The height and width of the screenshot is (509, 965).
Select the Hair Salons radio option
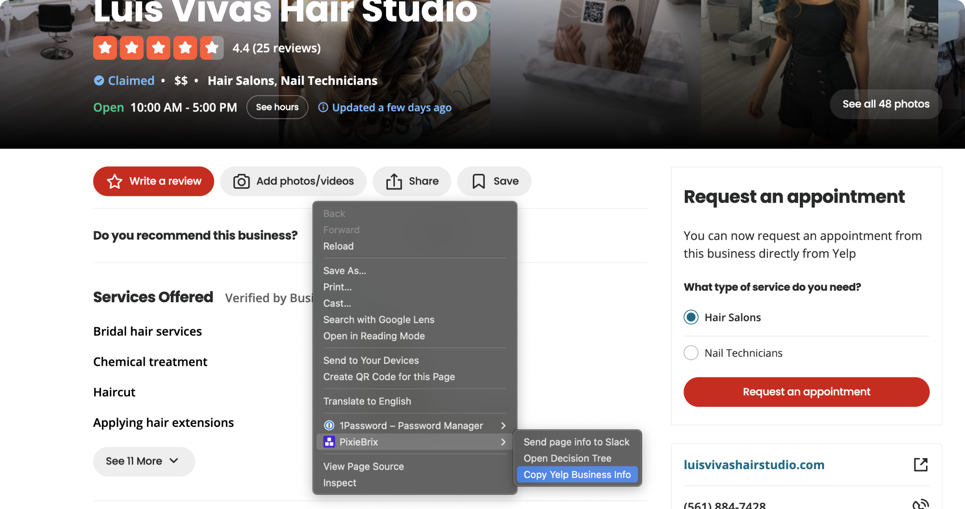(x=691, y=318)
